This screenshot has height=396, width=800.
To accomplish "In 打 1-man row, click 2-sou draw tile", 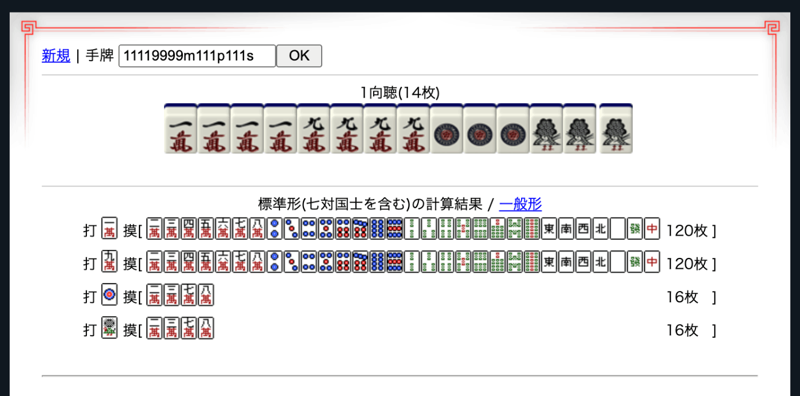I will point(413,228).
